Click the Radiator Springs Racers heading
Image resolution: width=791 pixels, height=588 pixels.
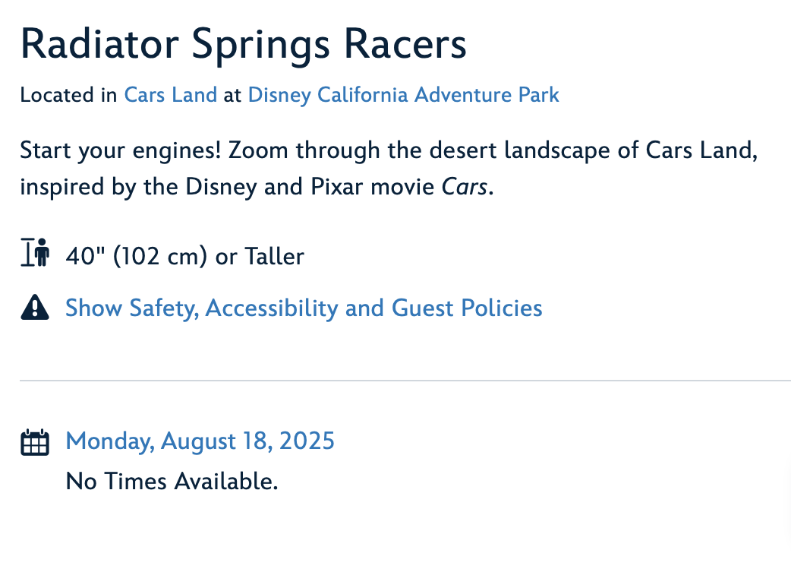click(x=244, y=46)
